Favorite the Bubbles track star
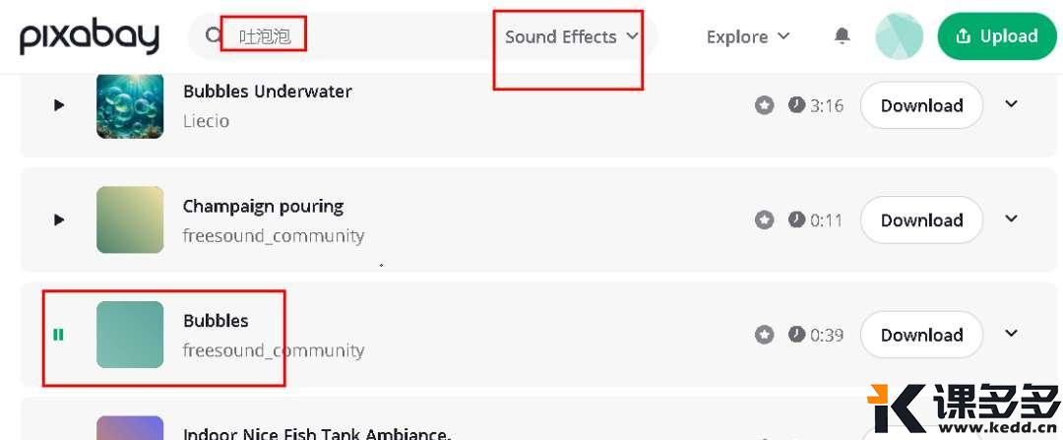Screen dimensions: 1063x440 tap(765, 335)
